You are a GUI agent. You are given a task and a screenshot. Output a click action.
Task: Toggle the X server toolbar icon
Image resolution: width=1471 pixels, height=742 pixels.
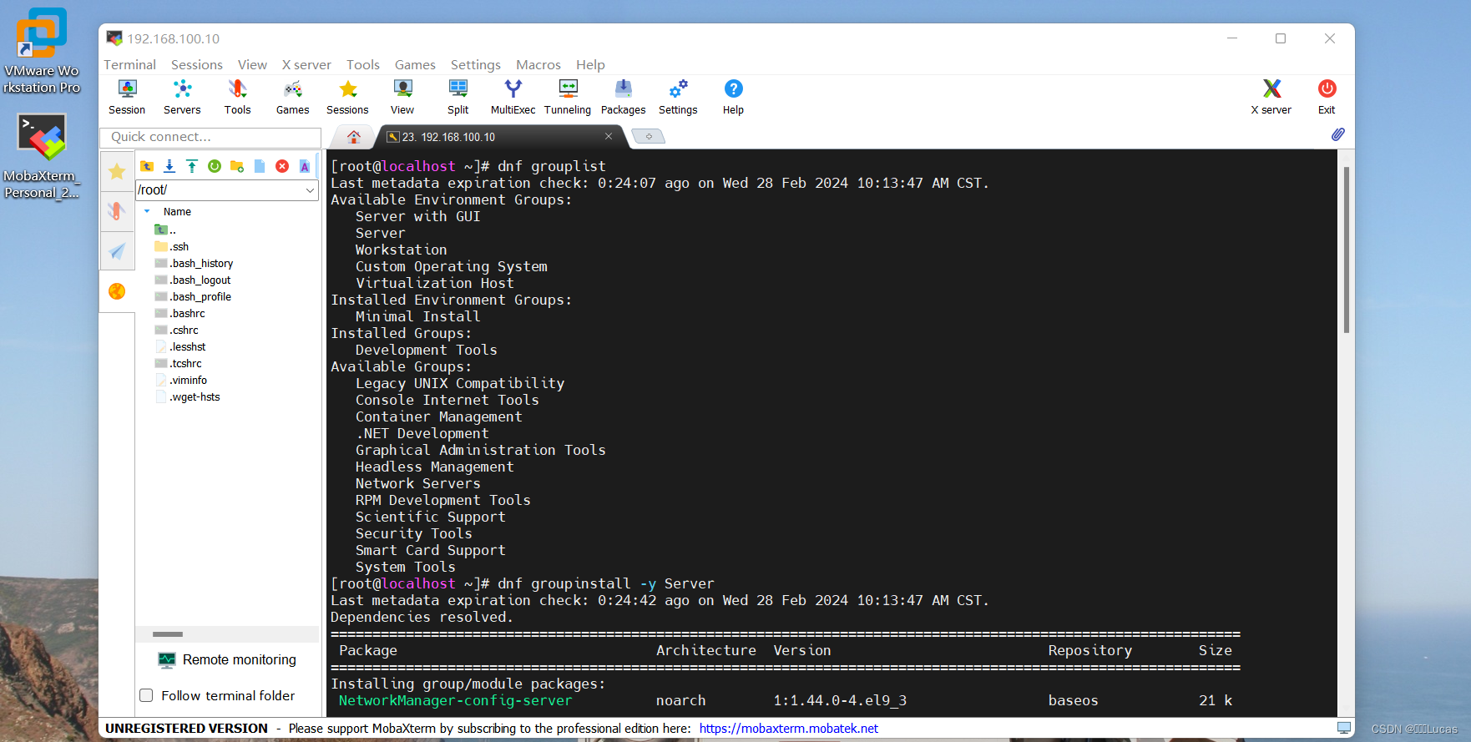pos(1271,97)
